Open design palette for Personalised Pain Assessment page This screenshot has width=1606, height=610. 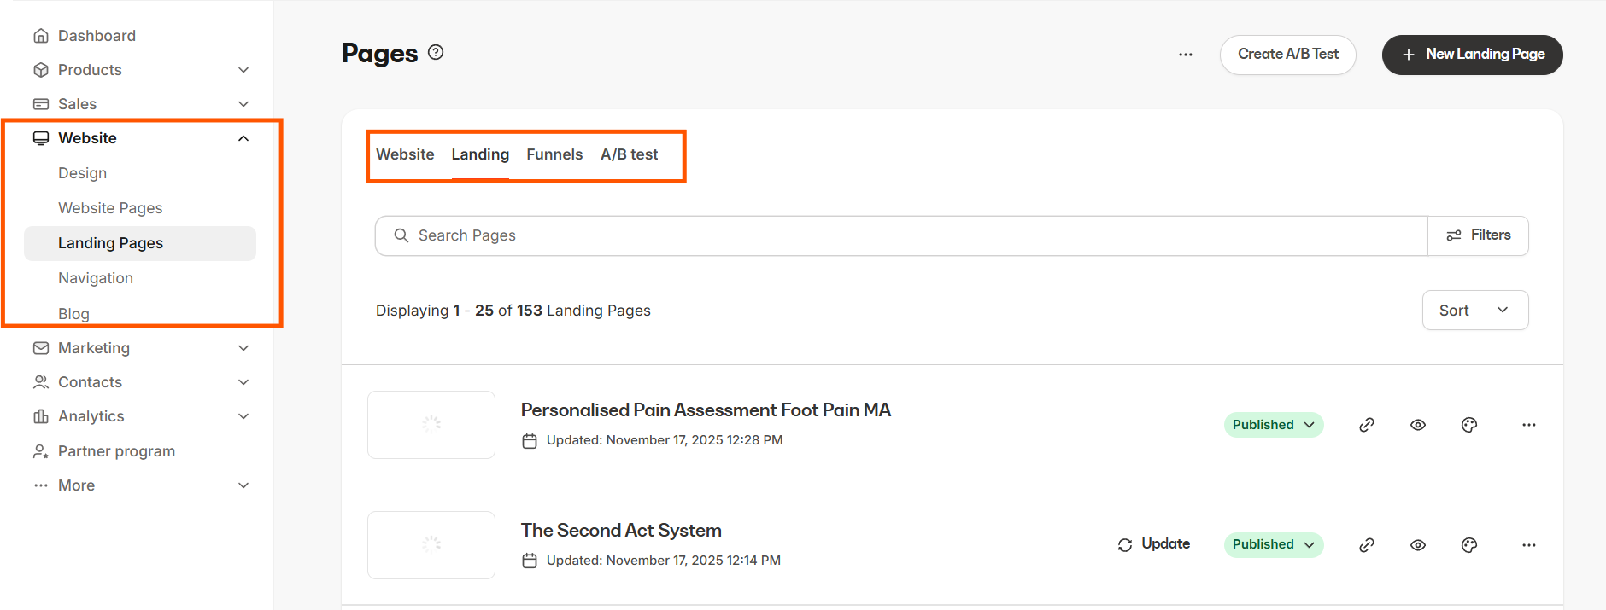pyautogui.click(x=1468, y=425)
